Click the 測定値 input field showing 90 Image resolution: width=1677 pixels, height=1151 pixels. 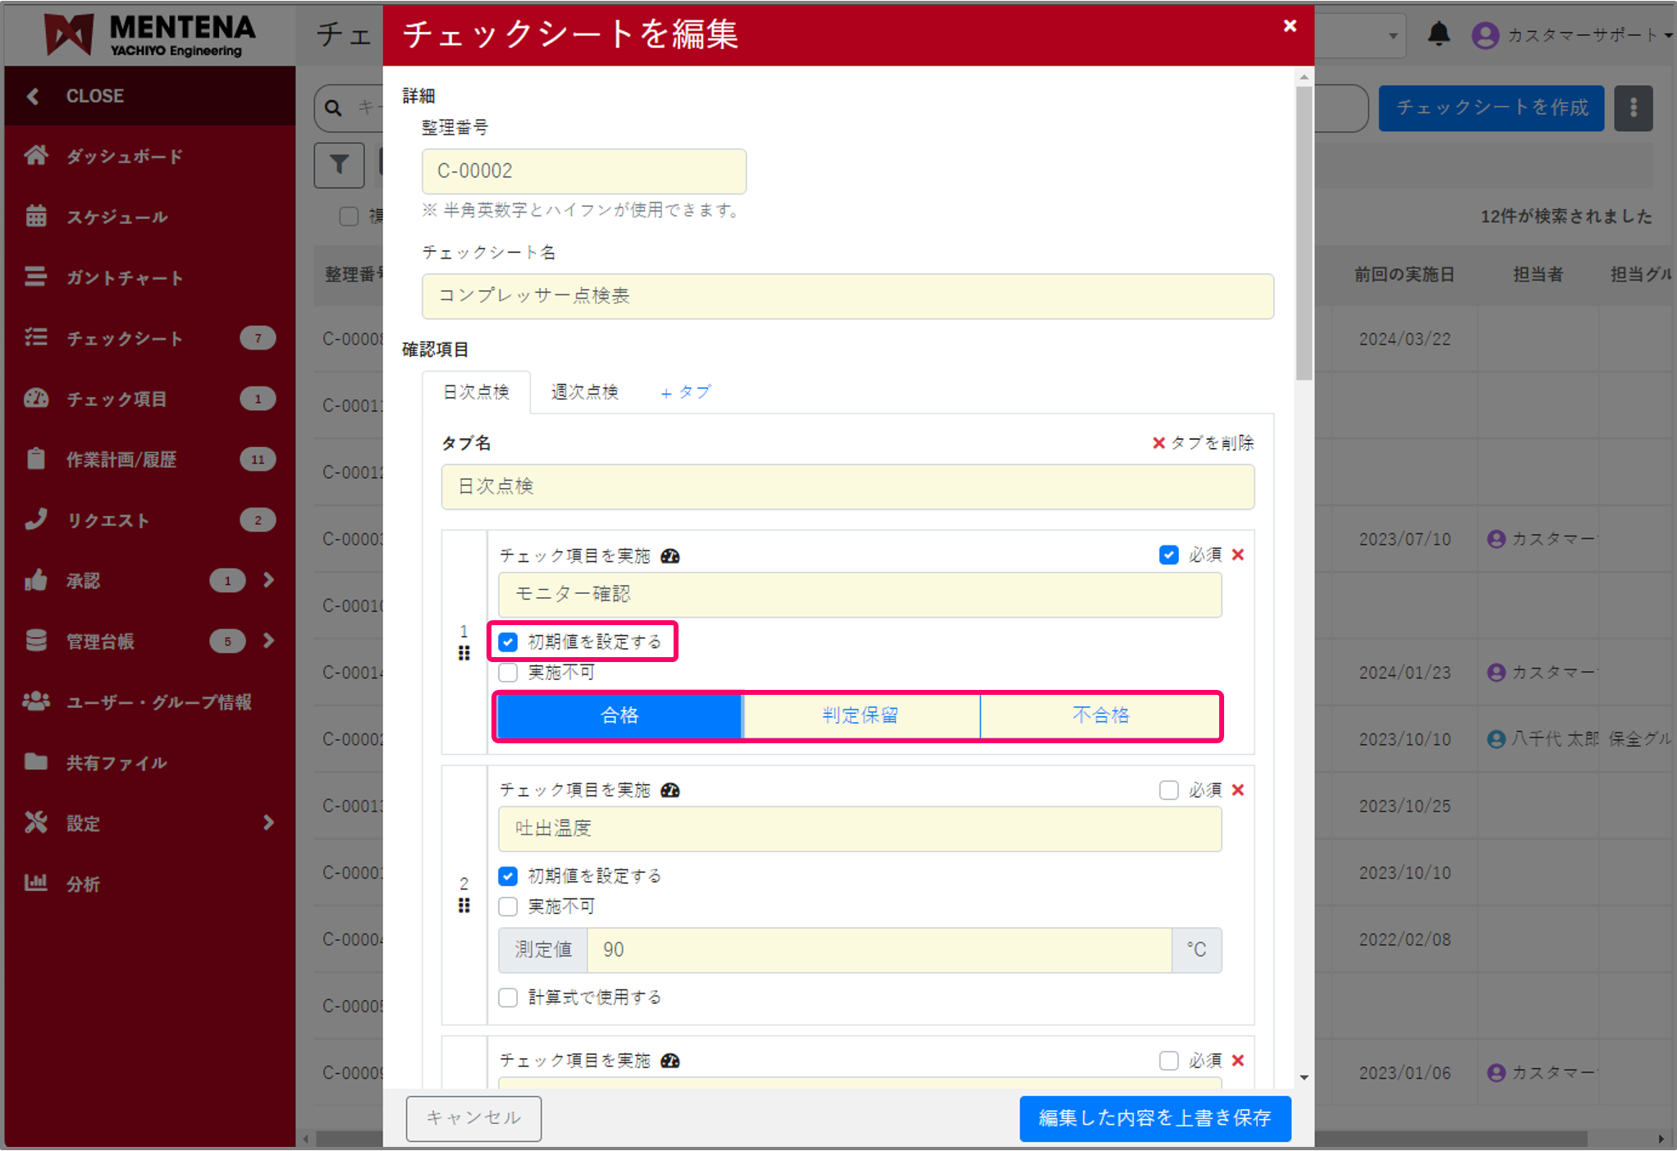pyautogui.click(x=878, y=950)
